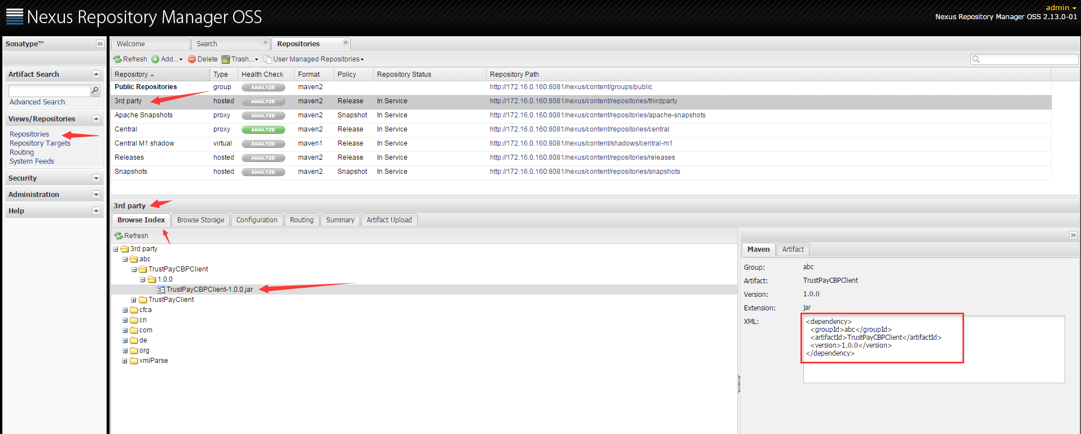
Task: Expand the cn folder
Action: [125, 320]
